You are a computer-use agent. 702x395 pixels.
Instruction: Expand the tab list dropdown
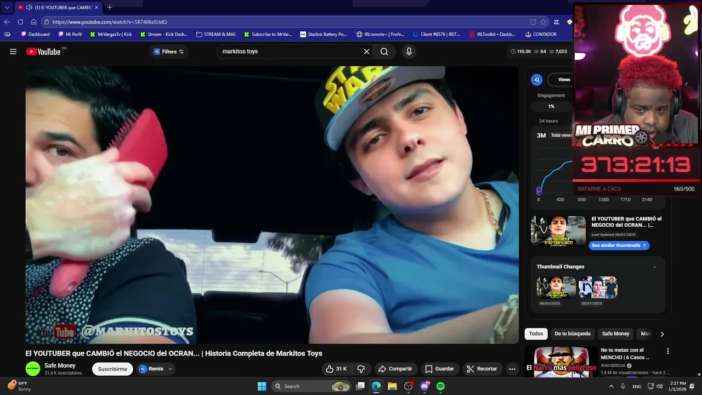[x=7, y=7]
